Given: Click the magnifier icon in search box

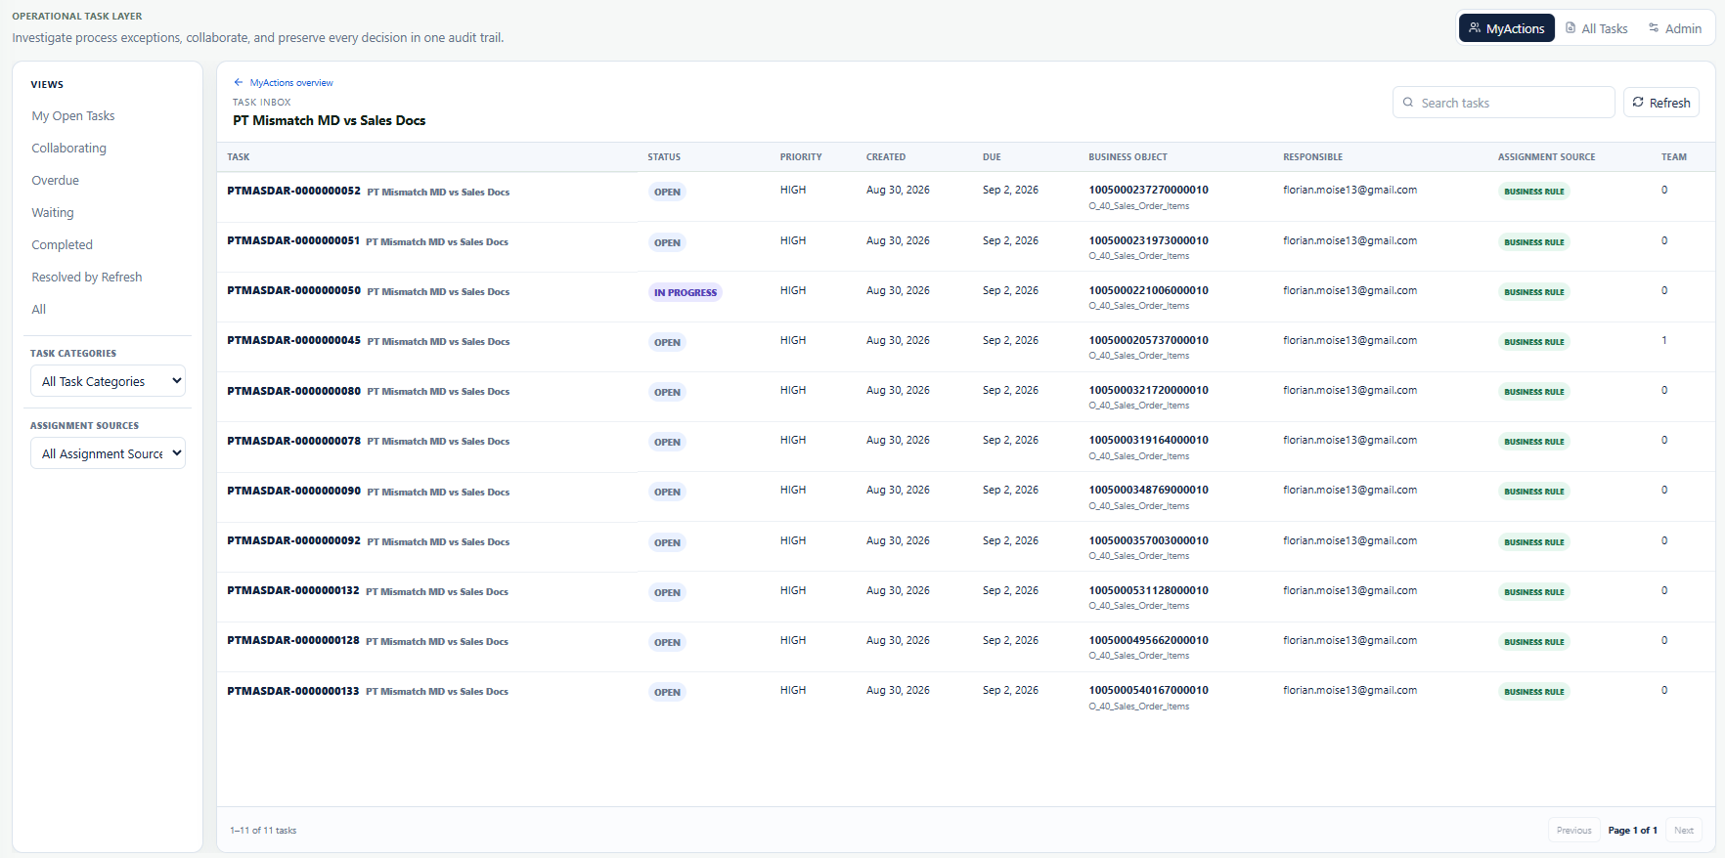Looking at the screenshot, I should pos(1408,103).
